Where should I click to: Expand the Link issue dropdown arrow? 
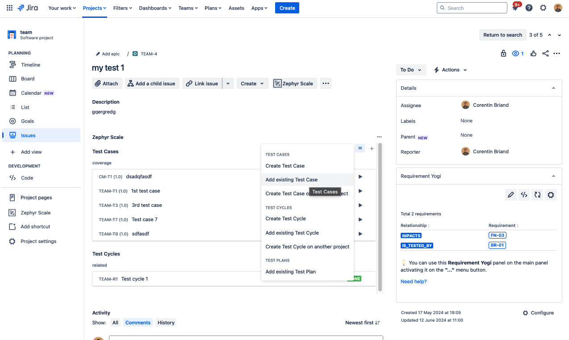(x=228, y=84)
